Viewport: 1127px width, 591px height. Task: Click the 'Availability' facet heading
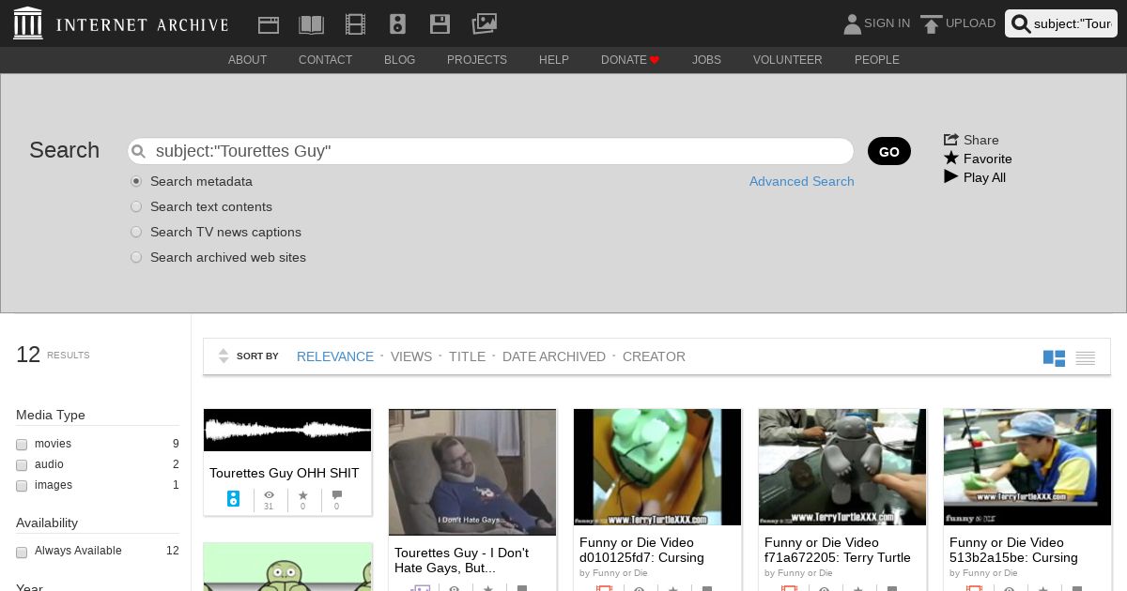coord(47,523)
